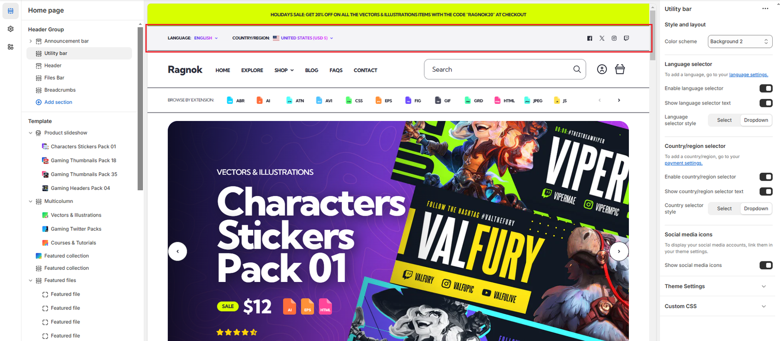
Task: Open theme settings gear icon in left rail
Action: [11, 29]
